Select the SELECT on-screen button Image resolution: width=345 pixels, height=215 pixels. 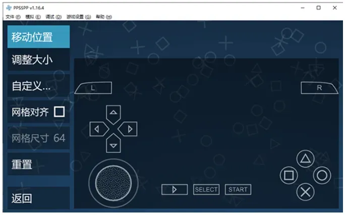click(x=206, y=189)
